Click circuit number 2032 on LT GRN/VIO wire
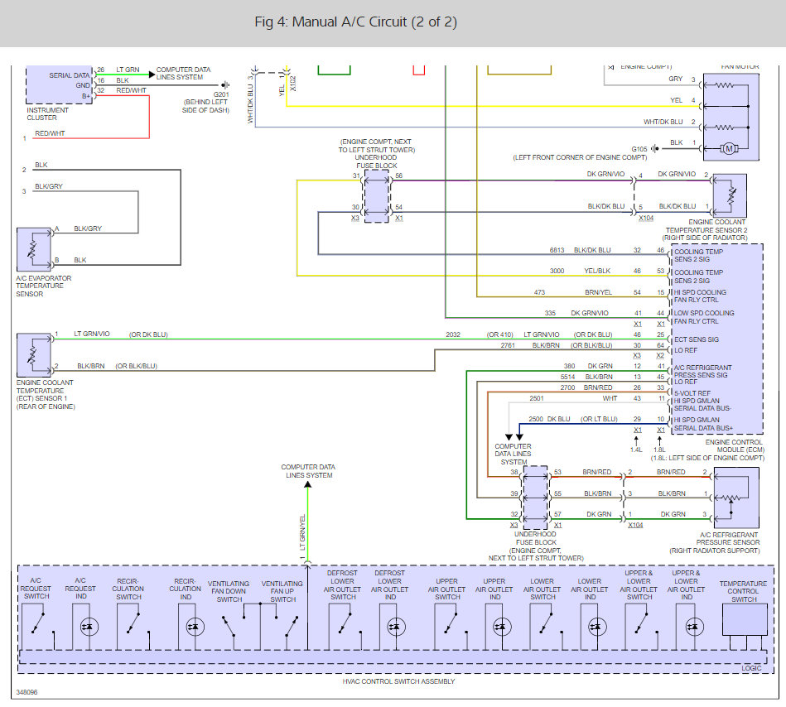786x707 pixels. (453, 334)
